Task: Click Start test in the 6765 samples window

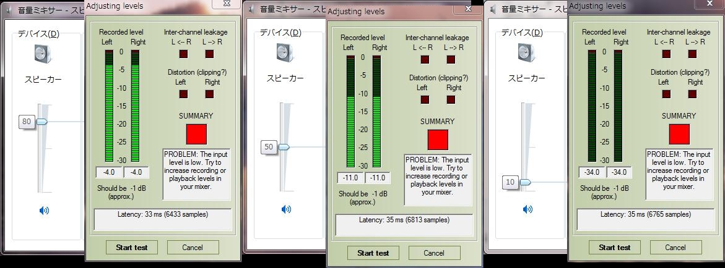Action: pos(615,247)
